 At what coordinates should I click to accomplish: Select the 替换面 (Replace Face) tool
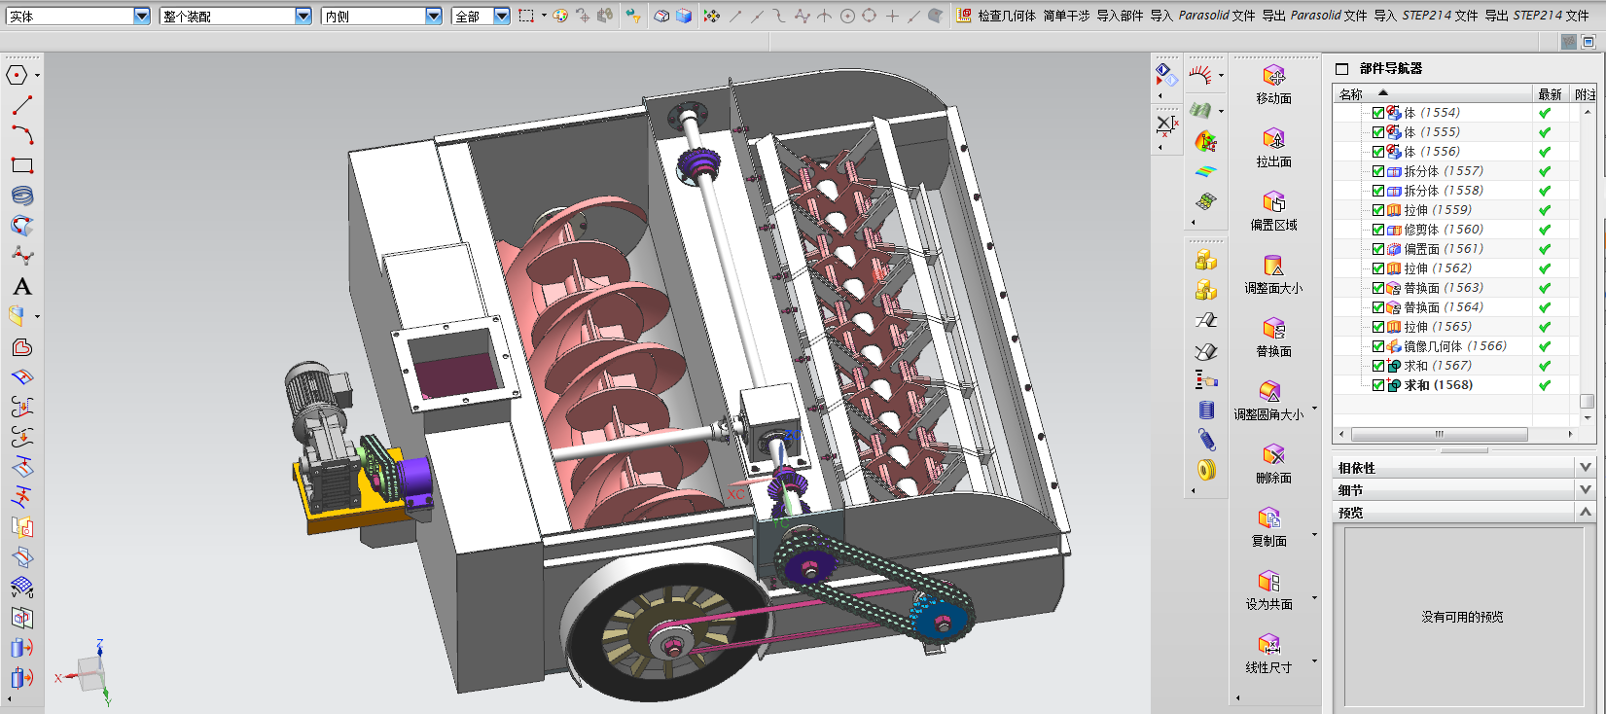[x=1273, y=329]
